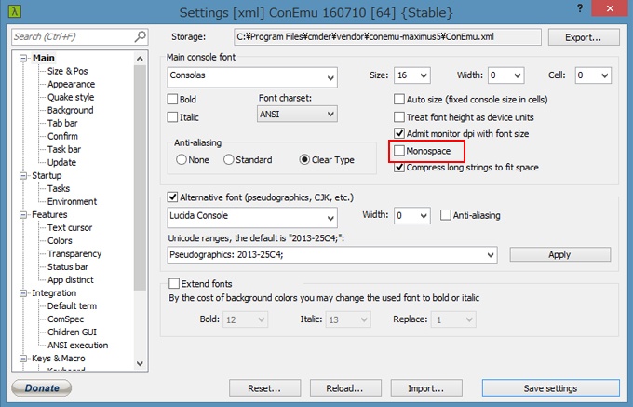633x407 pixels.
Task: Open Lucida Console alternative font dropdown
Action: tap(252, 218)
